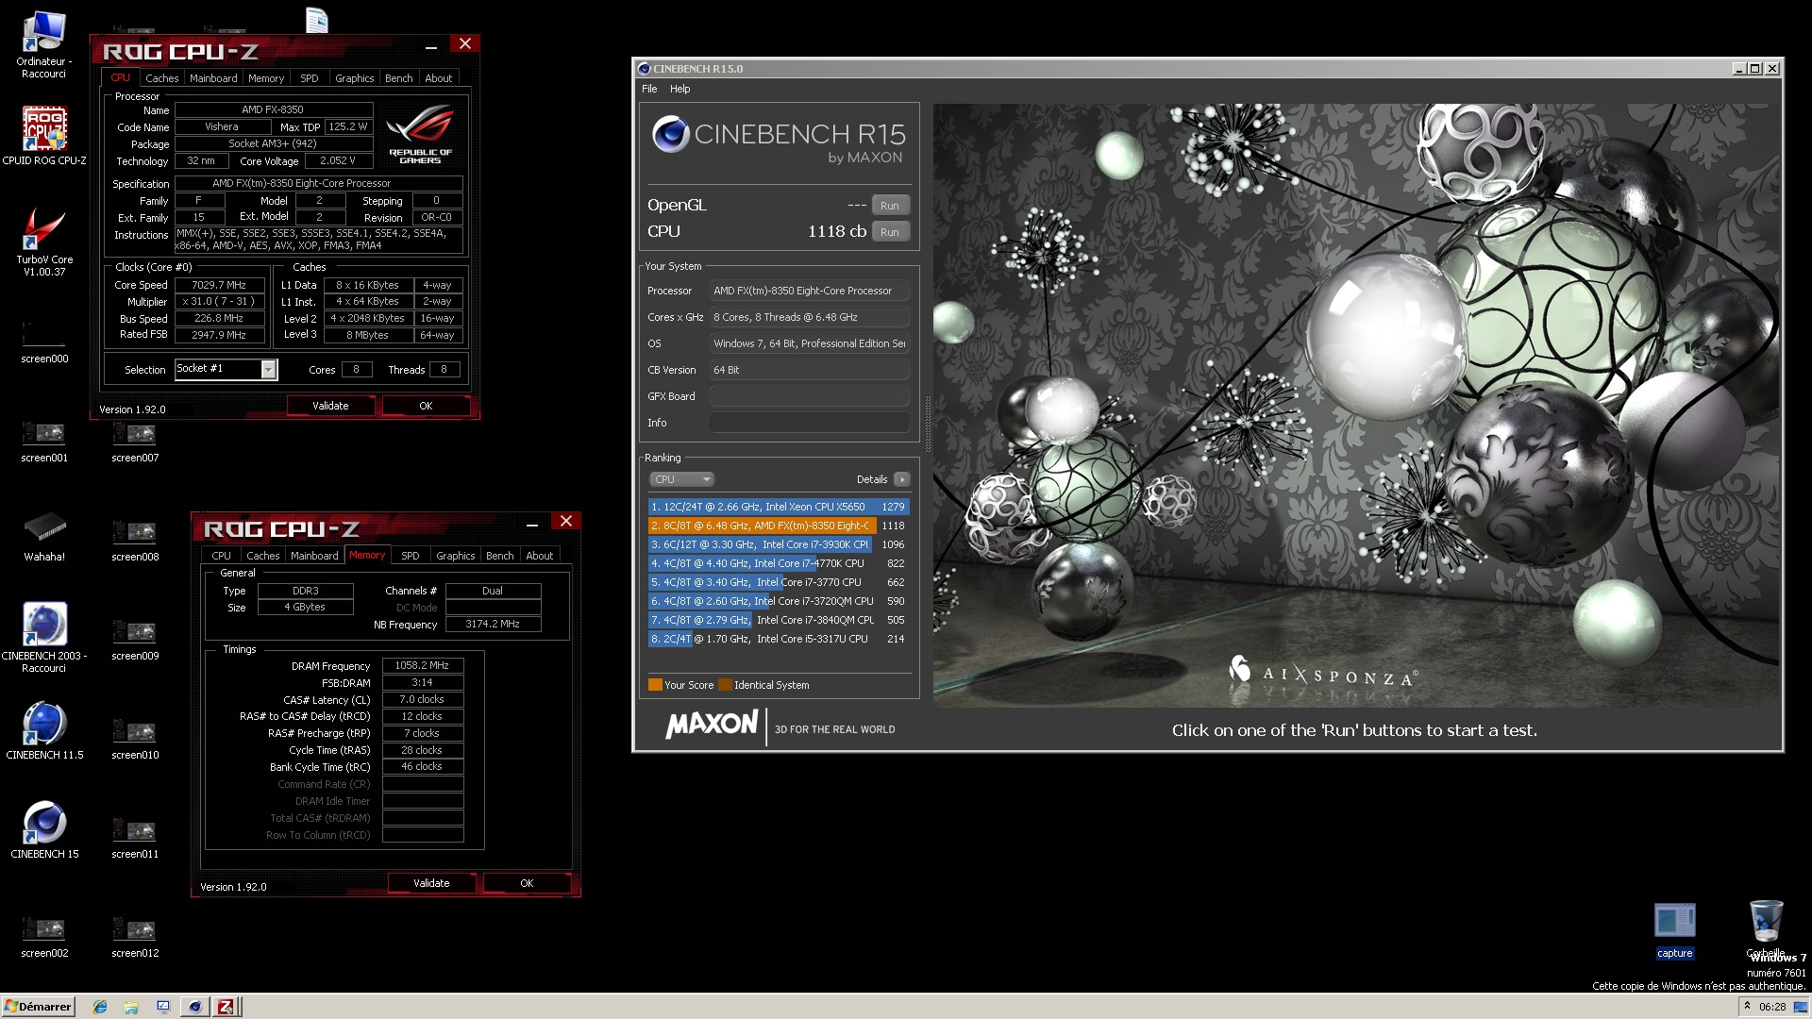The height and width of the screenshot is (1019, 1812).
Task: Open Socket #1 selection dropdown
Action: 268,369
